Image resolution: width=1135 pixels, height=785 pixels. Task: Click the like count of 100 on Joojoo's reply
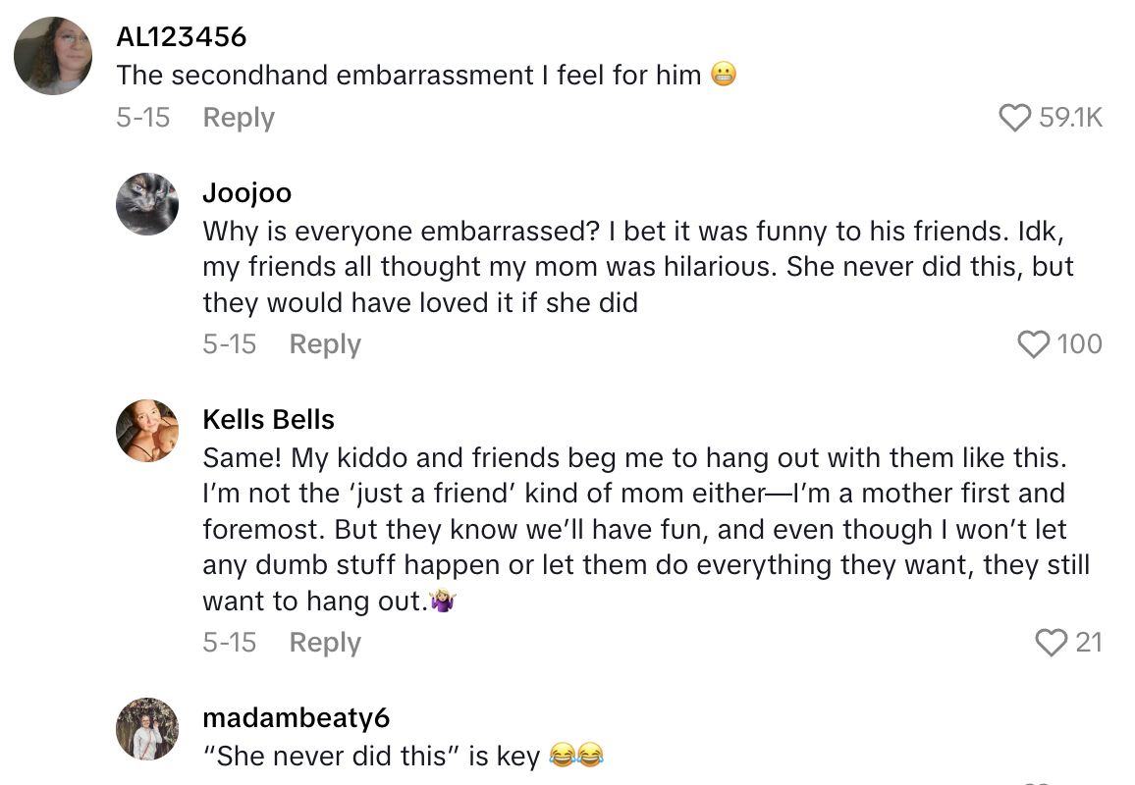tap(1080, 343)
